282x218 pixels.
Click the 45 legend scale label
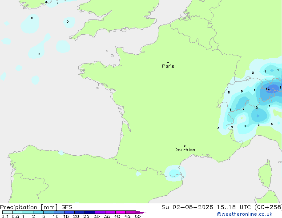[x=127, y=216]
